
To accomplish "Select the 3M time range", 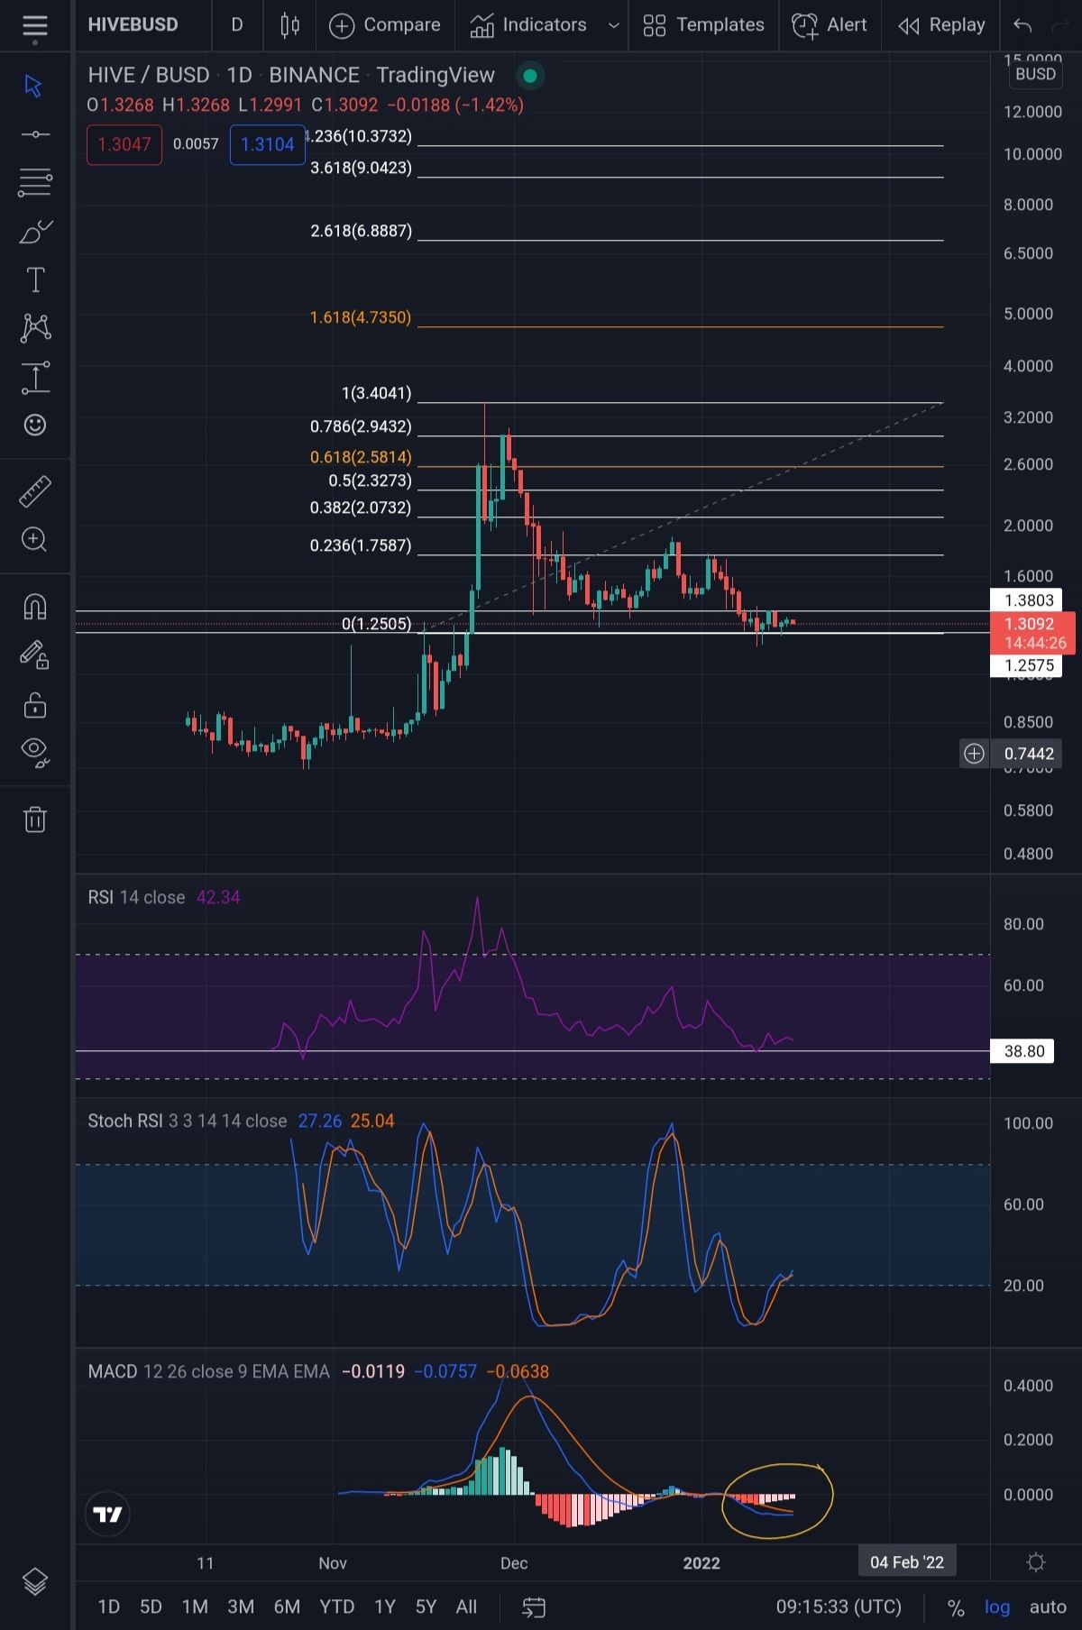I will (x=241, y=1607).
